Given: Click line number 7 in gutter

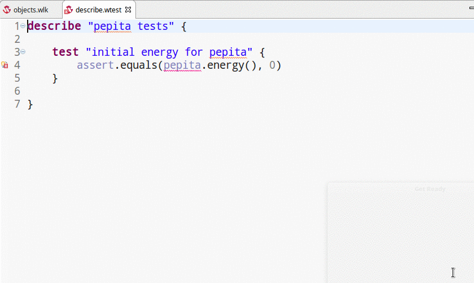Looking at the screenshot, I should [x=16, y=104].
